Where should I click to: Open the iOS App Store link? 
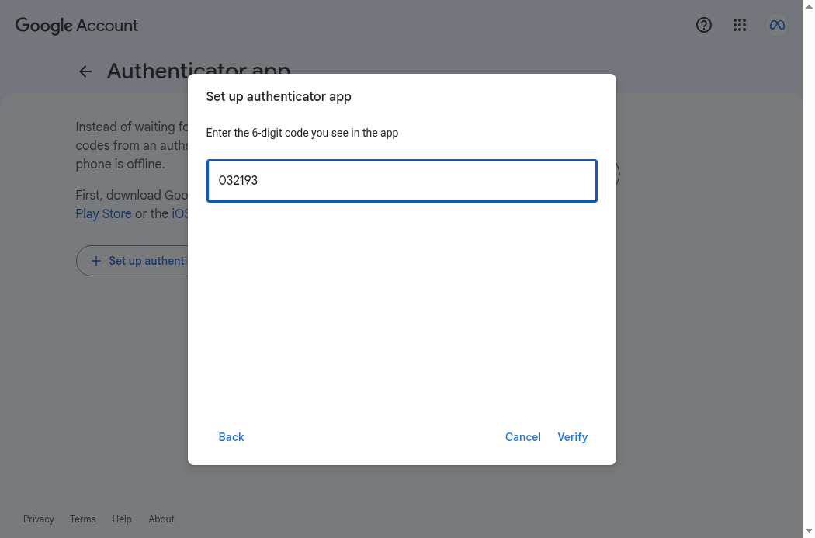click(180, 213)
